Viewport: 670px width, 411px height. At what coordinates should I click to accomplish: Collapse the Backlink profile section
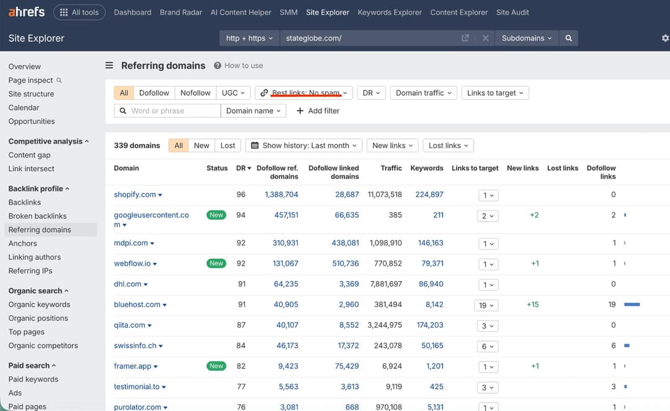tap(39, 188)
